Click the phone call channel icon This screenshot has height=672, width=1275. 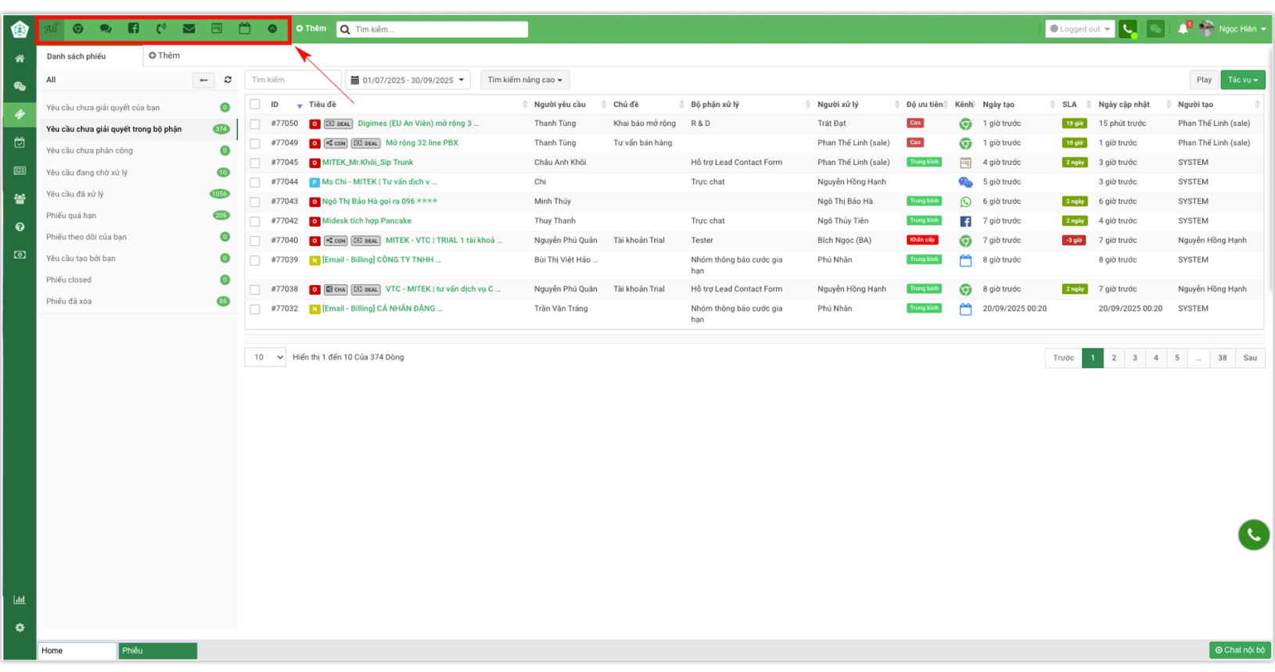click(x=161, y=29)
